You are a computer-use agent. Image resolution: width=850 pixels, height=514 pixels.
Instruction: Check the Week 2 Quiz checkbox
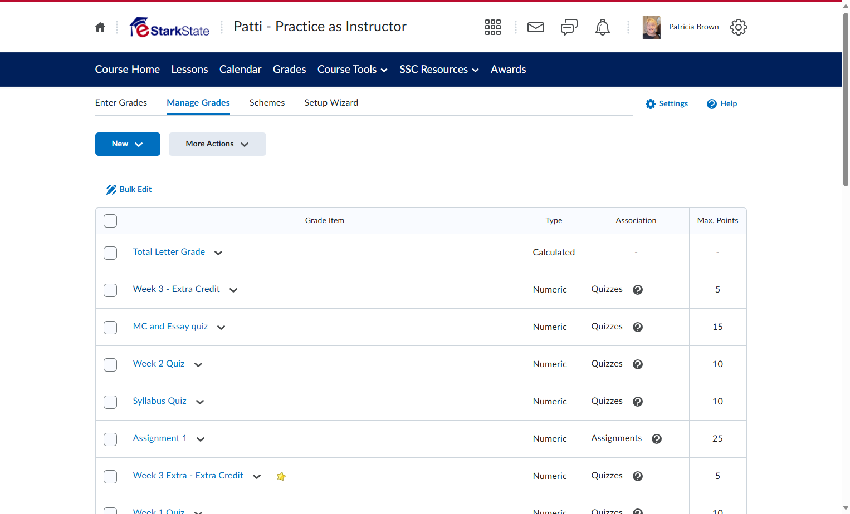[110, 365]
